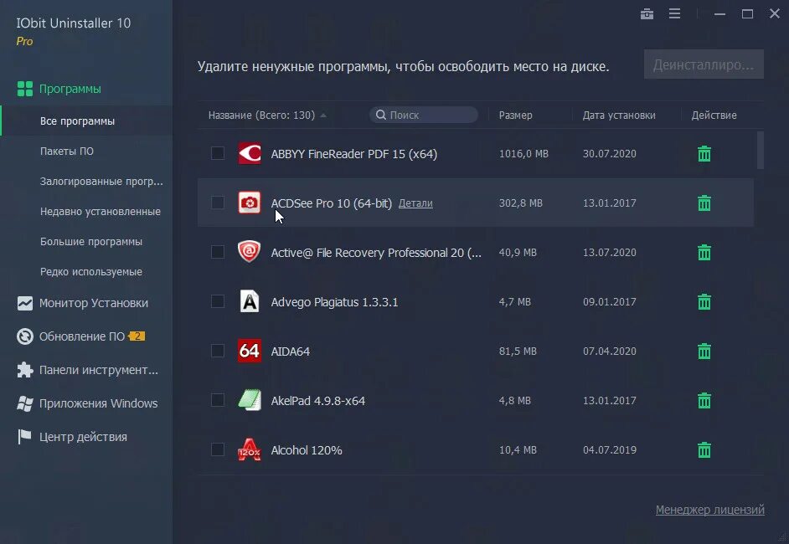Screen dimensions: 789x544
Task: Check the AIDA64 checkbox
Action: coord(218,351)
